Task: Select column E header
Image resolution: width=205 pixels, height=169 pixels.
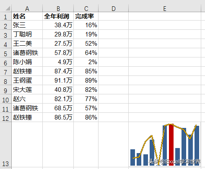Action: pyautogui.click(x=165, y=8)
